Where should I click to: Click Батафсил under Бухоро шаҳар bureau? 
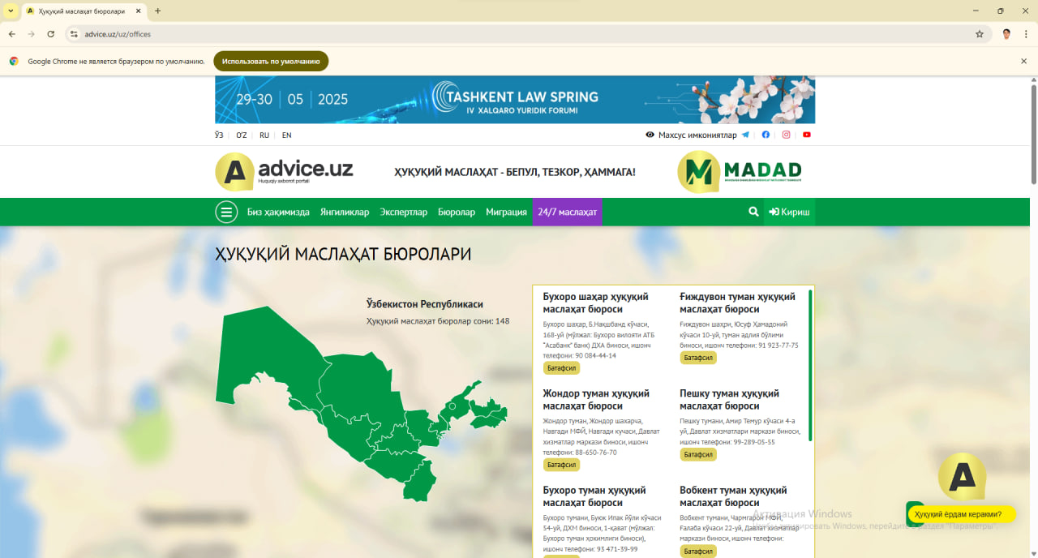pos(561,368)
